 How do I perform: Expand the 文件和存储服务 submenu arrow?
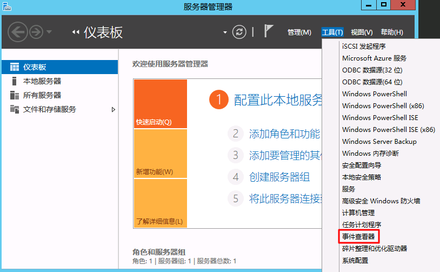[114, 109]
